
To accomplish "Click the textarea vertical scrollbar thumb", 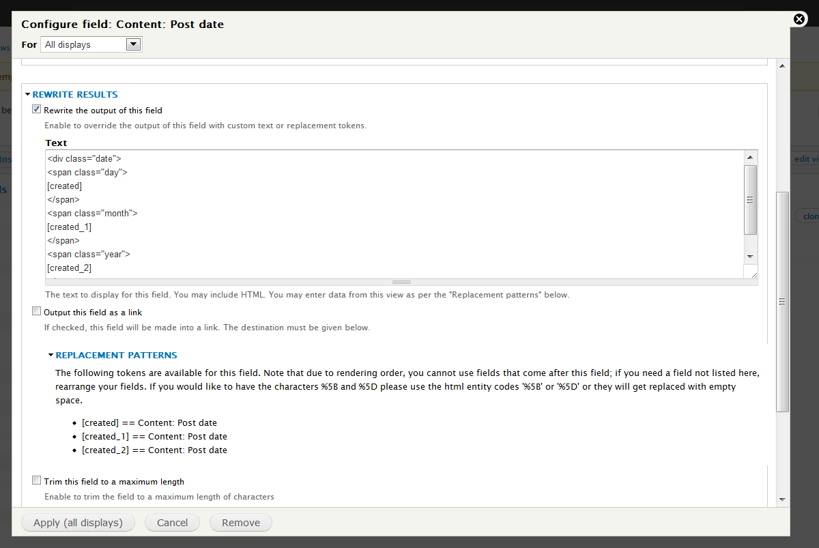I will pyautogui.click(x=750, y=199).
